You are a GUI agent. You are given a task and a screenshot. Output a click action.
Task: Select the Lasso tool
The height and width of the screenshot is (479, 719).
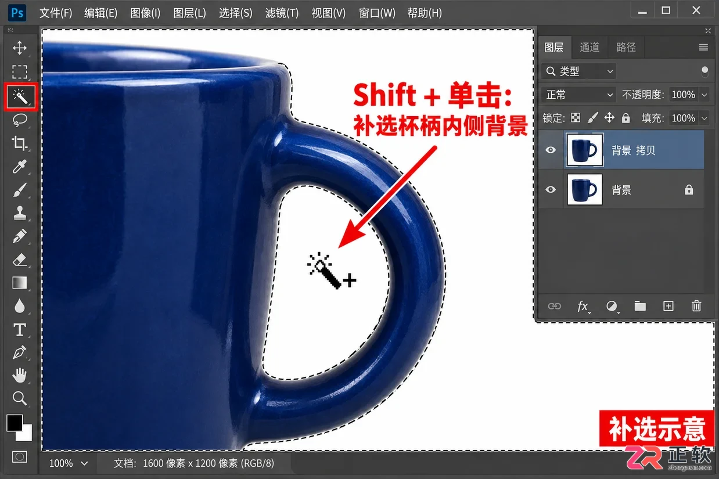[x=20, y=120]
